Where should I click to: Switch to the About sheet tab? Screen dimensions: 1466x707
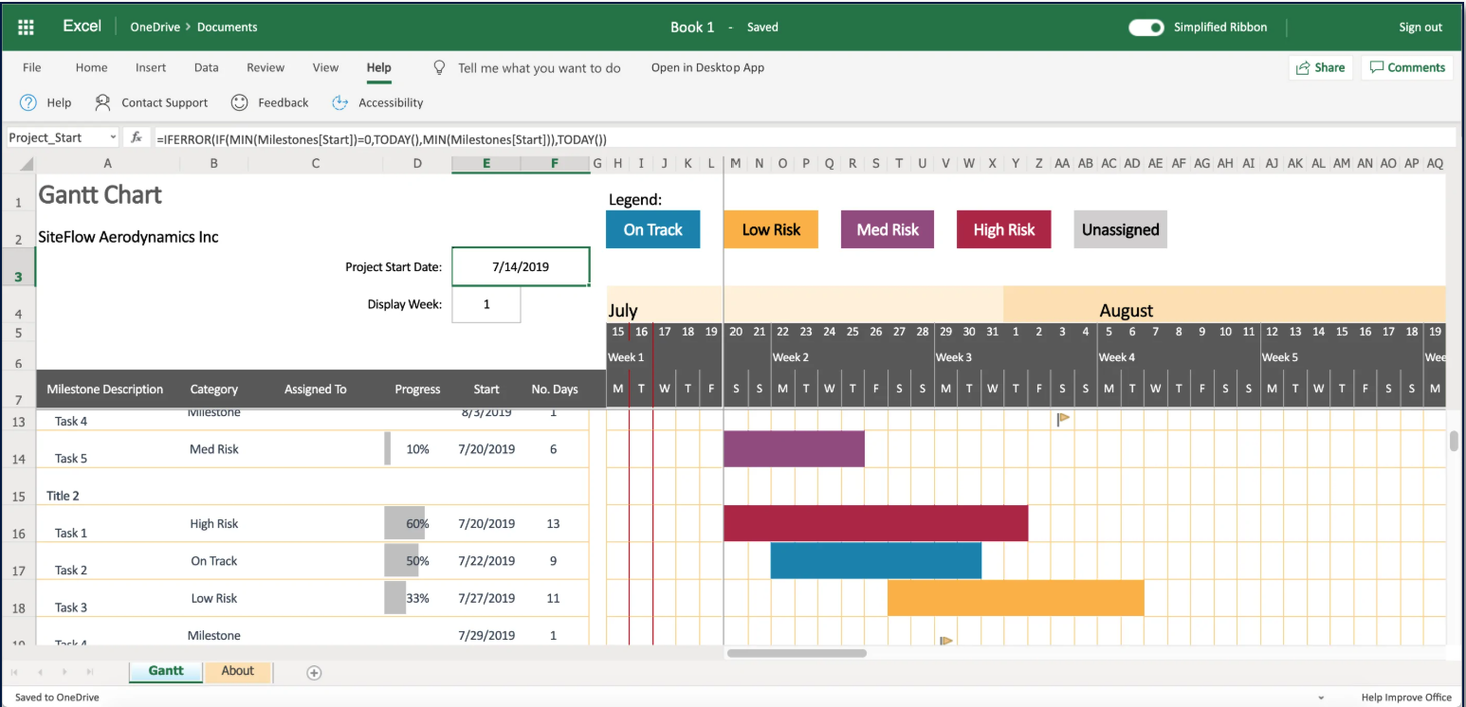pyautogui.click(x=237, y=671)
